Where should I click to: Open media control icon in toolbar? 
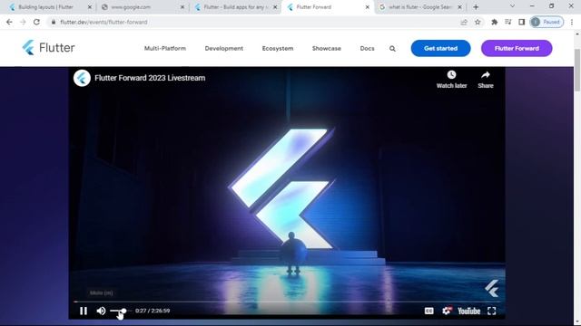click(x=508, y=22)
